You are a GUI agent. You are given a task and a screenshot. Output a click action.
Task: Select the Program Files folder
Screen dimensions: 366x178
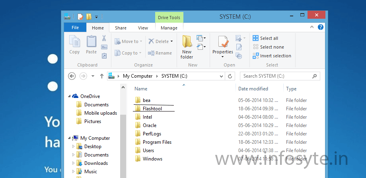(153, 142)
